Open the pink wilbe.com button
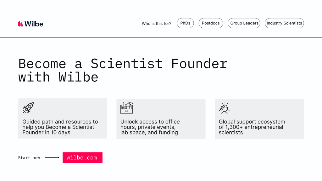This screenshot has width=322, height=181. coord(83,158)
